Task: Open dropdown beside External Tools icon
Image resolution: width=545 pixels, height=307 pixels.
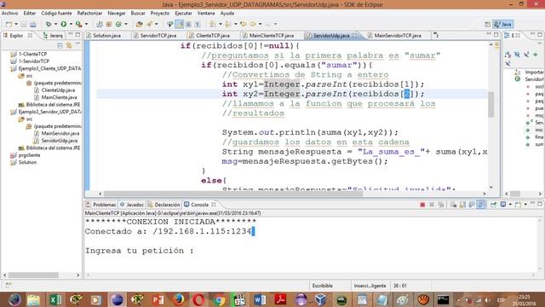Action: coord(86,24)
